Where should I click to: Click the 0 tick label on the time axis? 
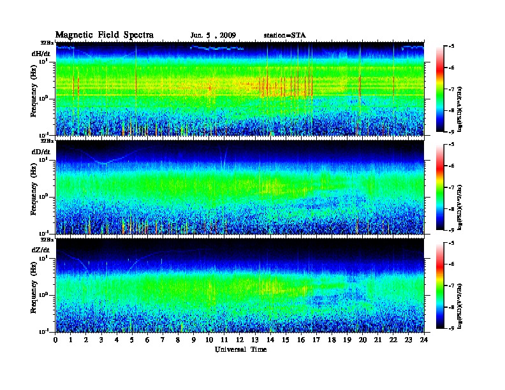click(x=55, y=340)
